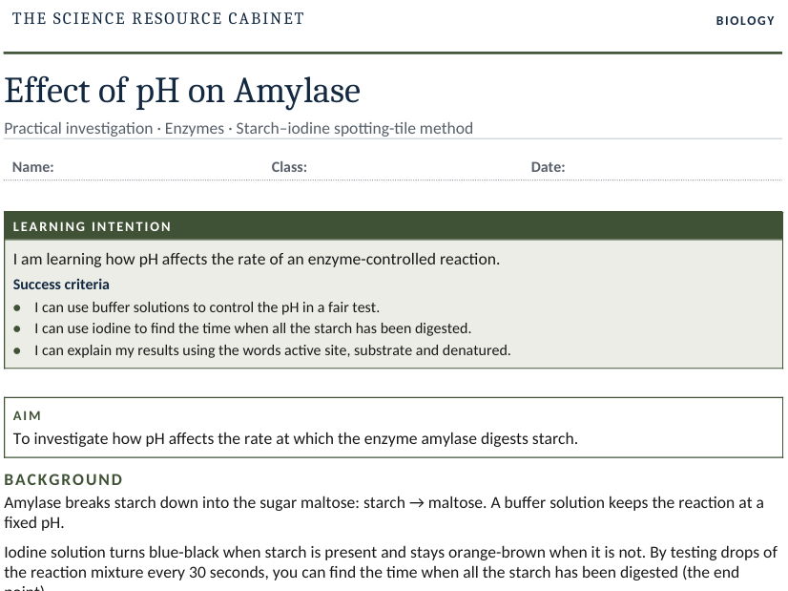
Task: Click the Date field blank area
Action: 674,167
